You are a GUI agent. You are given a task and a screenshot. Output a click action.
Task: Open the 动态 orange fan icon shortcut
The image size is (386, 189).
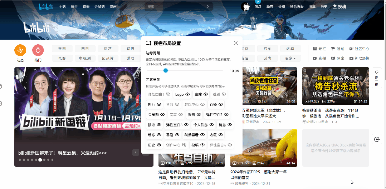tap(20, 50)
